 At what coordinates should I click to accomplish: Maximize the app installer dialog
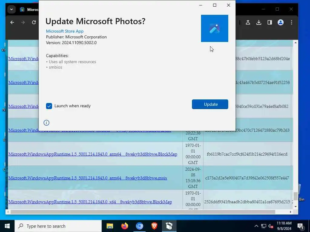(215, 5)
